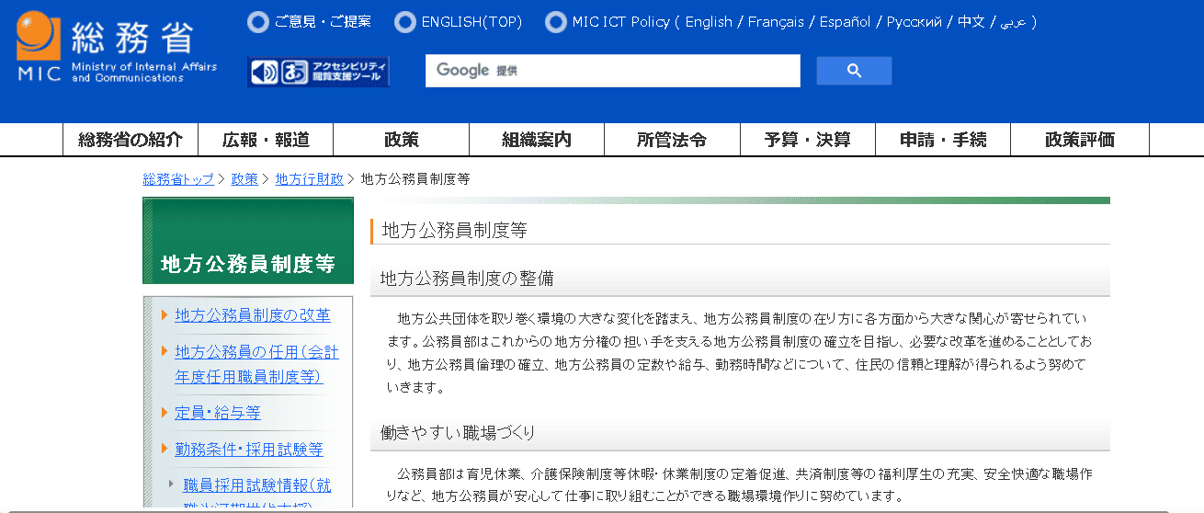The image size is (1204, 513).
Task: Open 政策 navigation menu
Action: (x=401, y=140)
